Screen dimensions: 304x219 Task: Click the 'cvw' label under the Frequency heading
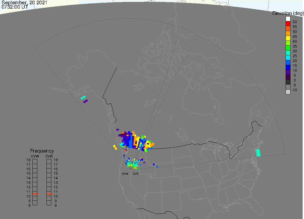(35, 156)
